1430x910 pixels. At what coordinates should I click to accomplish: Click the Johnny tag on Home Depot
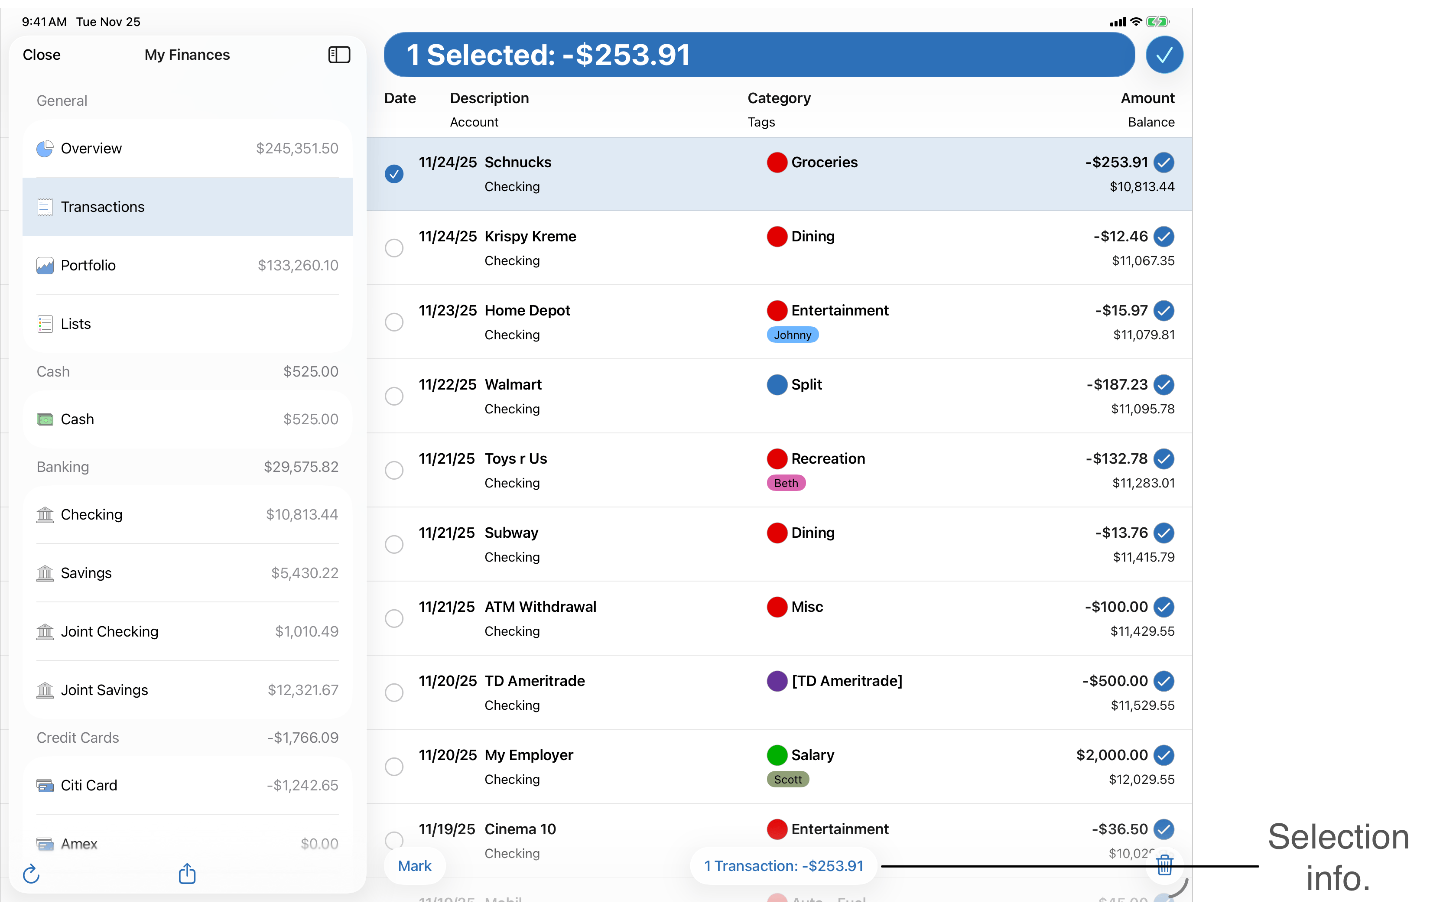792,335
